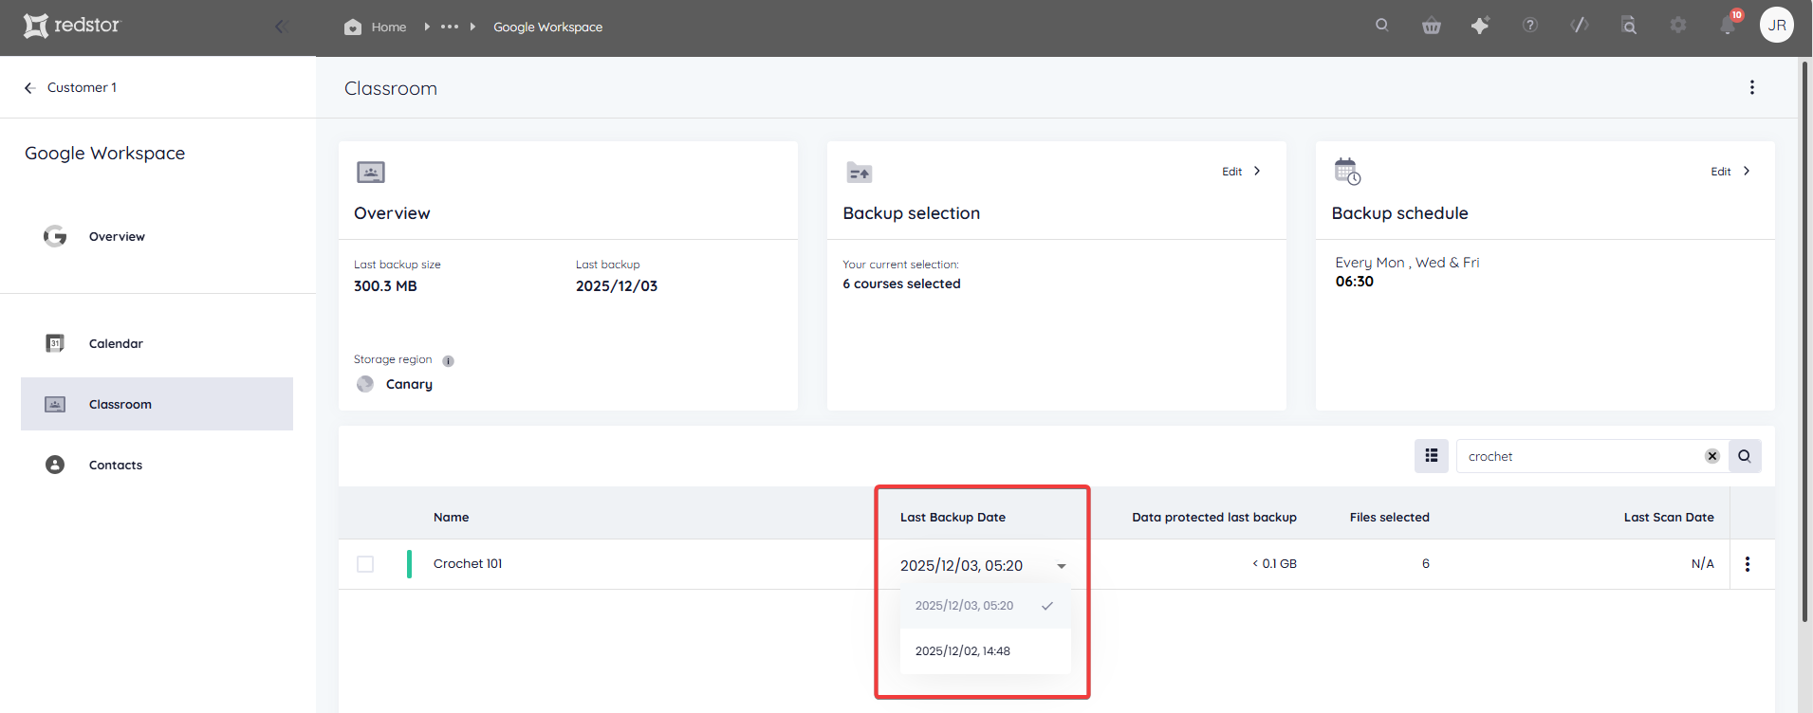This screenshot has width=1813, height=713.
Task: Open Backup selection Edit chevron
Action: (x=1257, y=172)
